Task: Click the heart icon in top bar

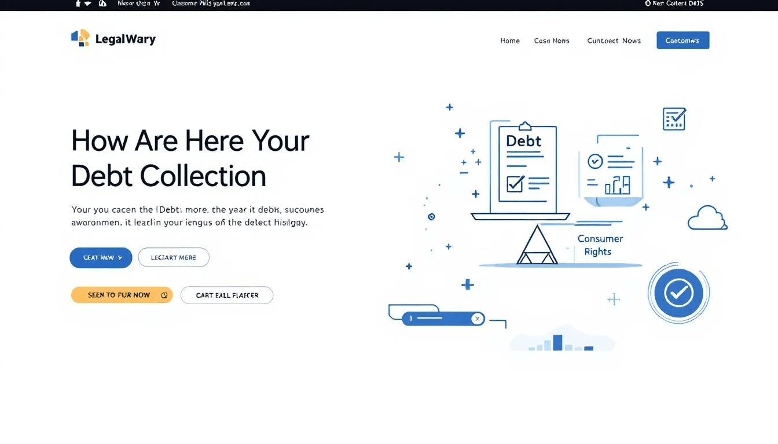Action: tap(88, 3)
